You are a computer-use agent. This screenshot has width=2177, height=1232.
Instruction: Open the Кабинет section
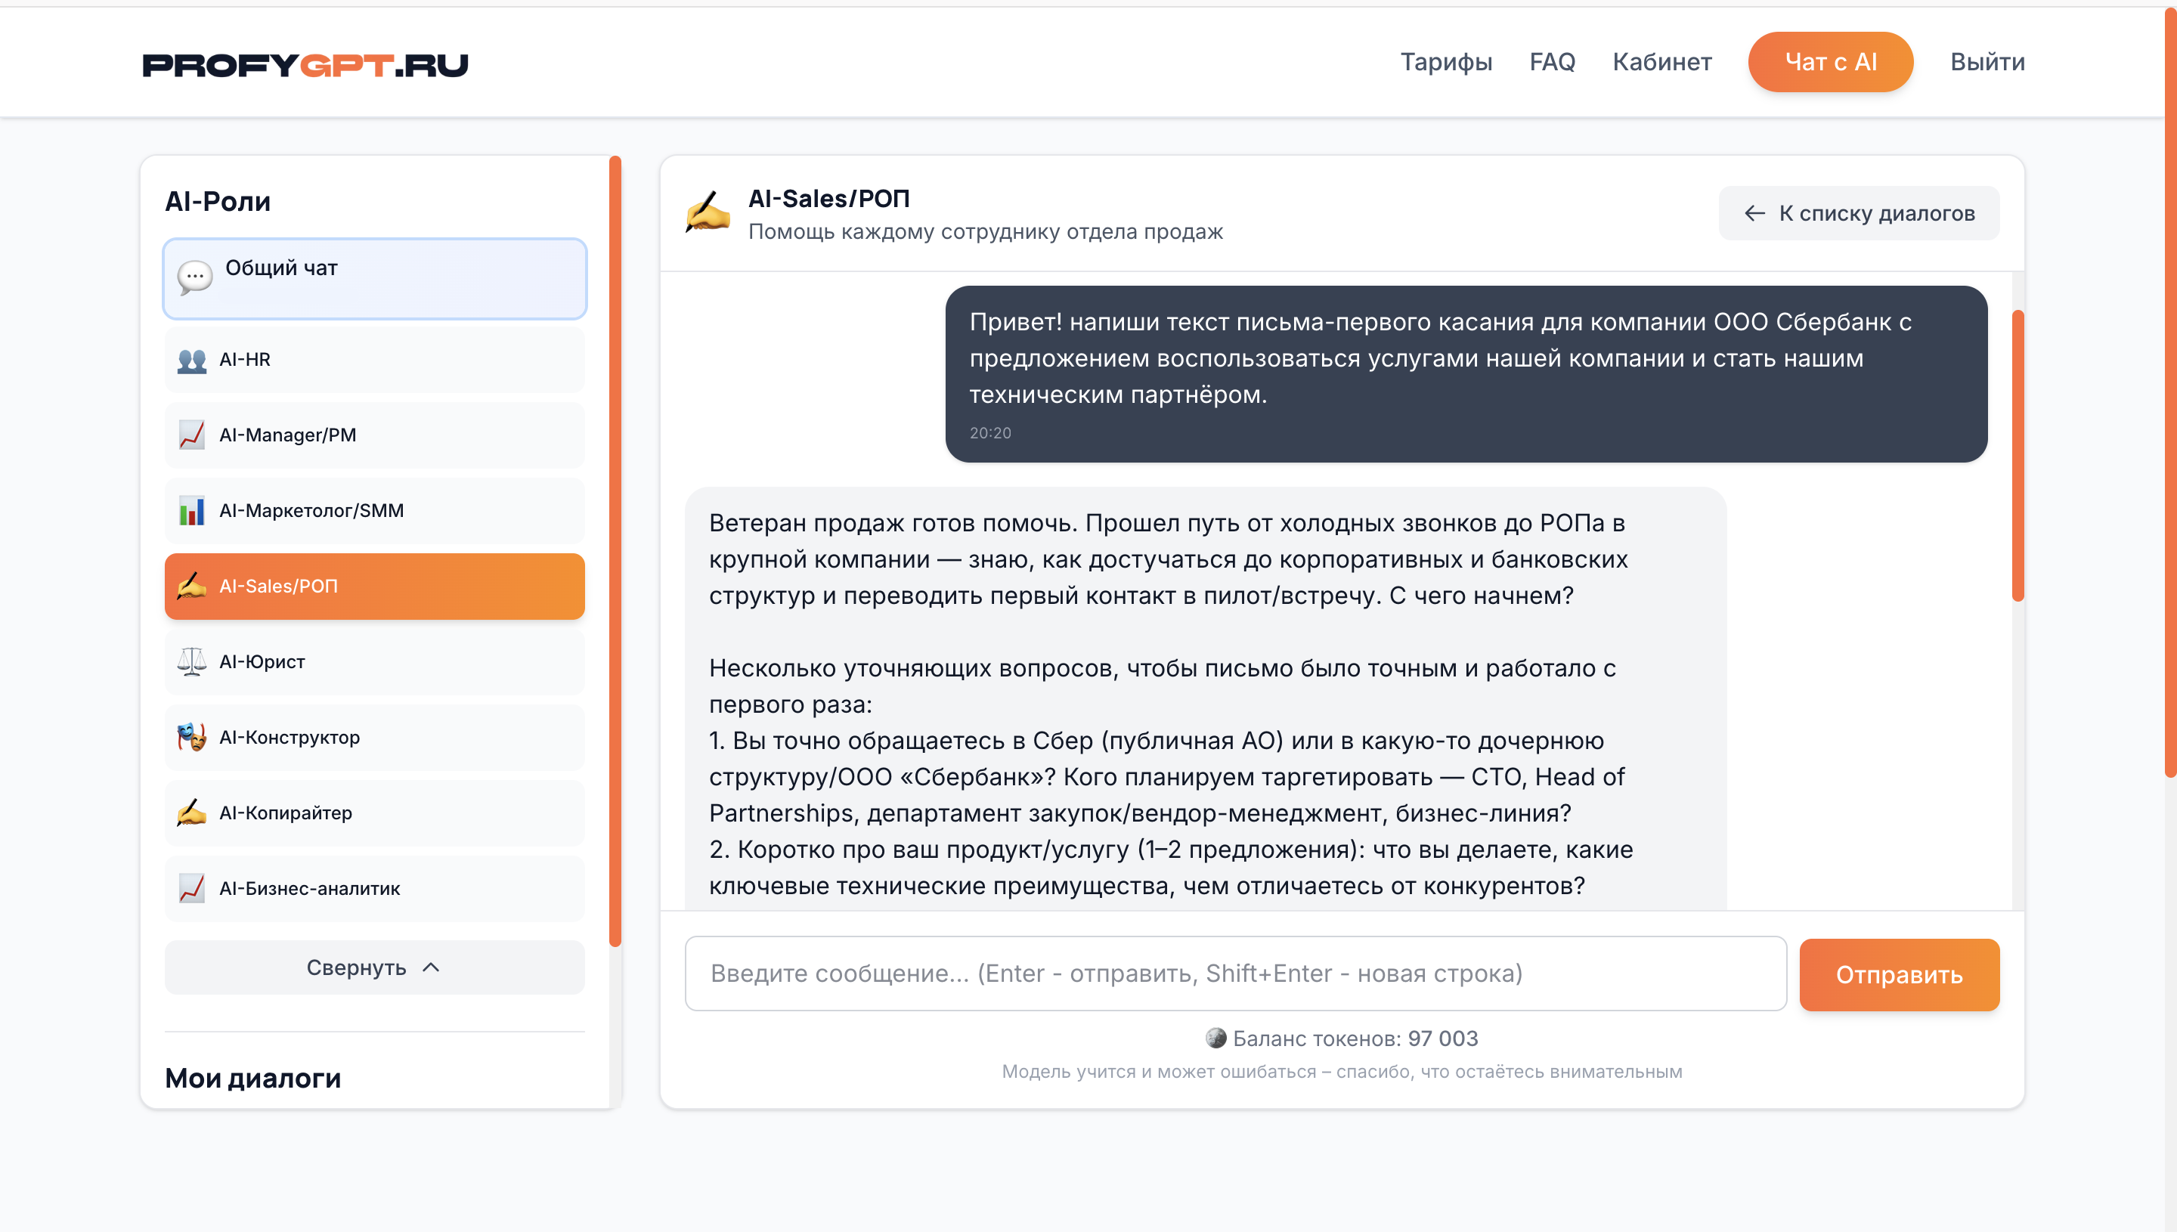1661,61
